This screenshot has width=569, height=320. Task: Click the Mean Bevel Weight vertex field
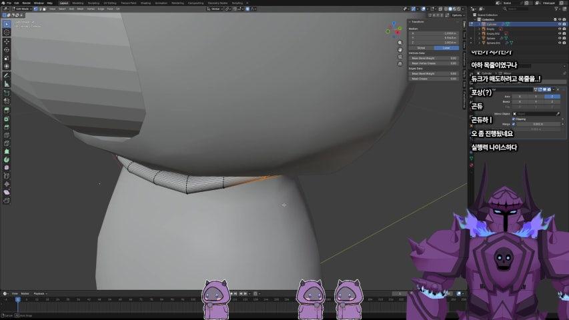point(434,58)
